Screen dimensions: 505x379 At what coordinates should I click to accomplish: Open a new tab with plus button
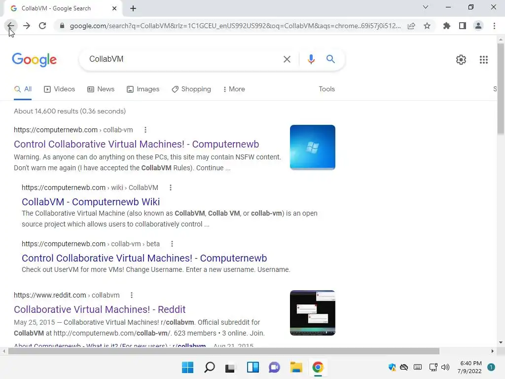click(x=133, y=8)
